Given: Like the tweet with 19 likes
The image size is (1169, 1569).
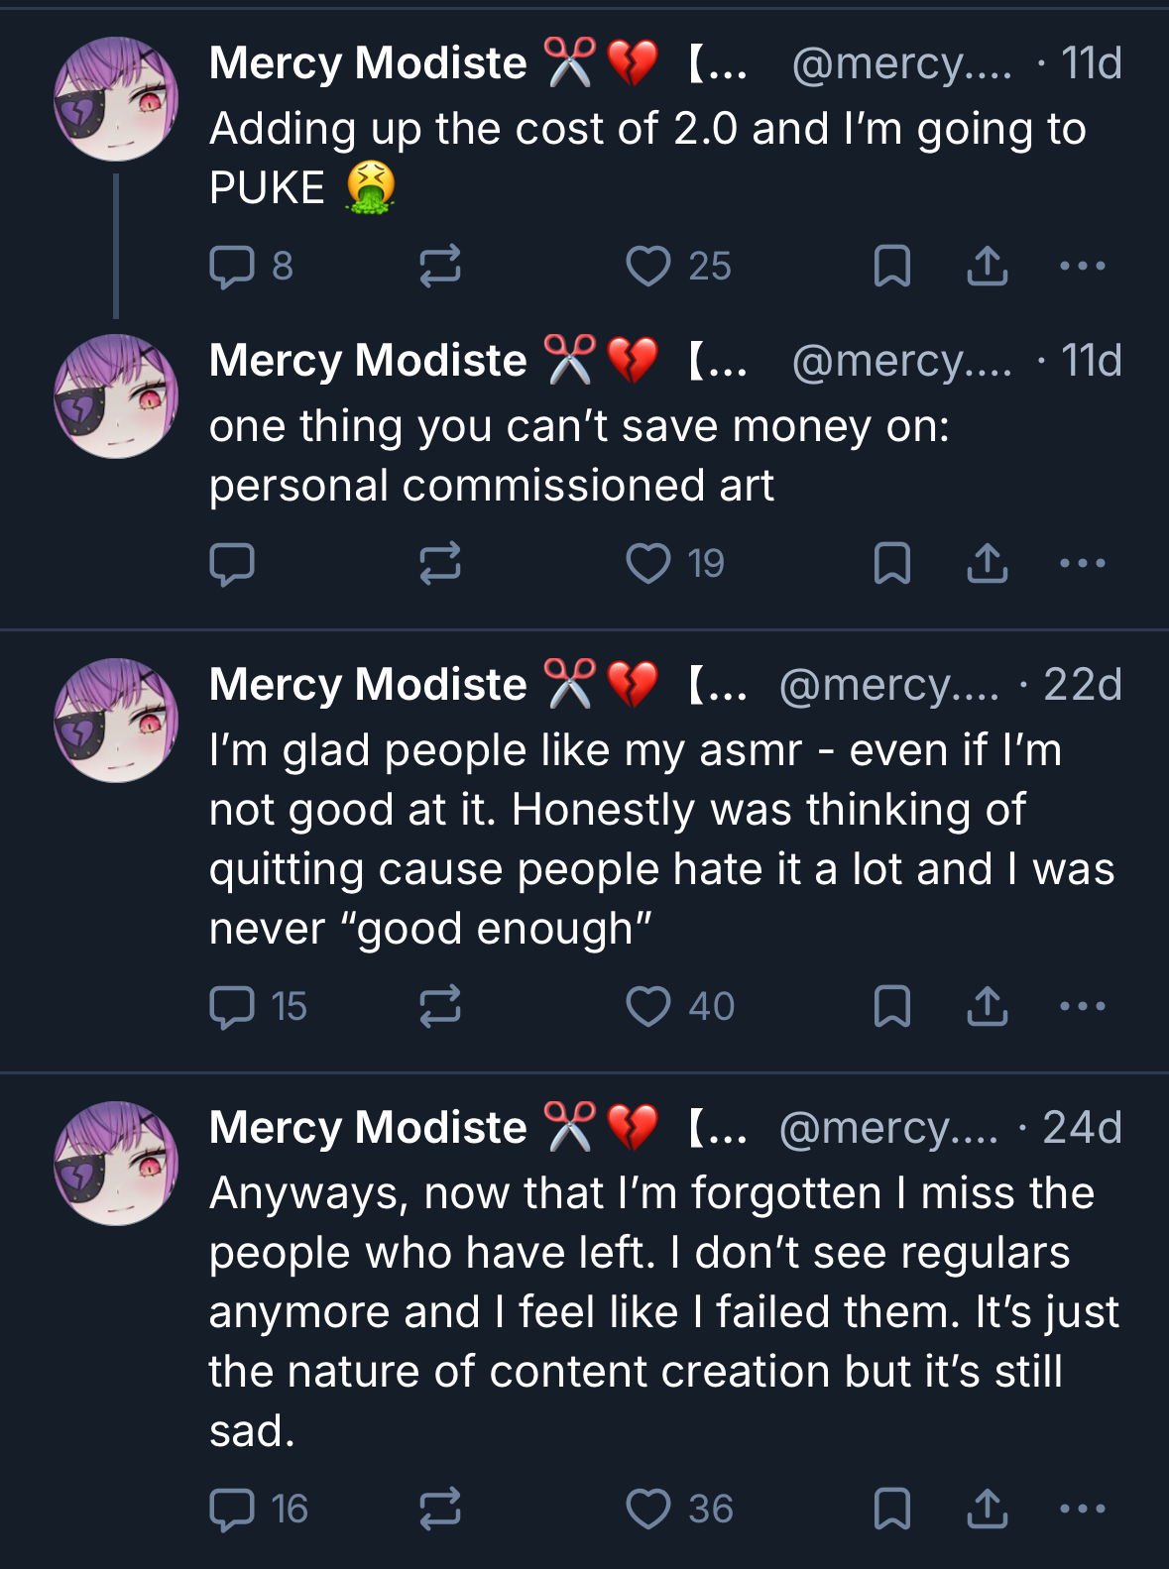Looking at the screenshot, I should 648,564.
